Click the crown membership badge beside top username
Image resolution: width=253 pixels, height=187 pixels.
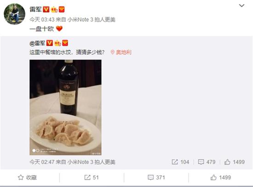click(54, 10)
